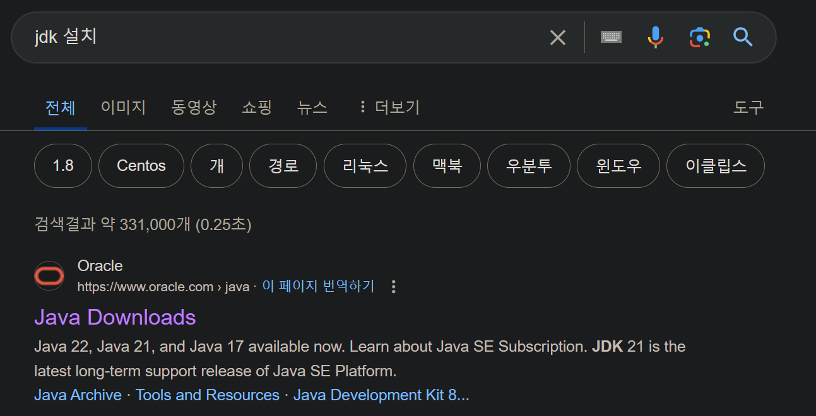Clear the search box with the X icon
816x416 pixels.
click(557, 37)
